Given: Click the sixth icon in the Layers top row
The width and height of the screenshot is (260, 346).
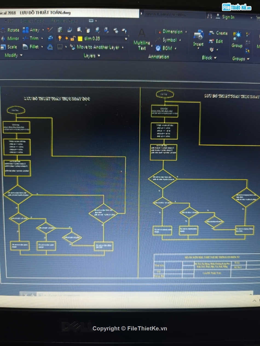Looking at the screenshot, I should [106, 30].
